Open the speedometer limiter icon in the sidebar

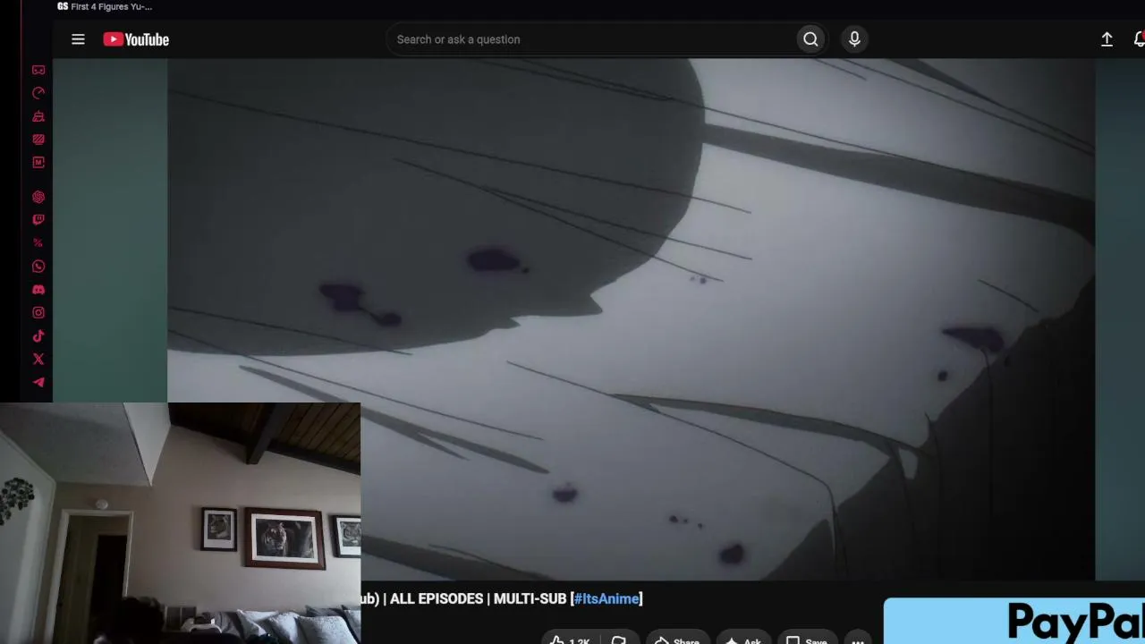coord(38,93)
